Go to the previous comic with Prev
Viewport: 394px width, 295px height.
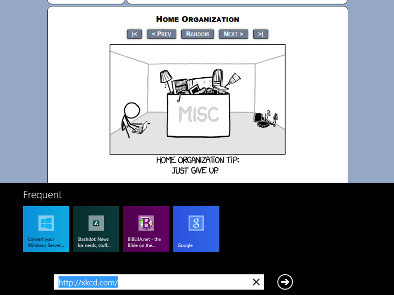click(162, 34)
